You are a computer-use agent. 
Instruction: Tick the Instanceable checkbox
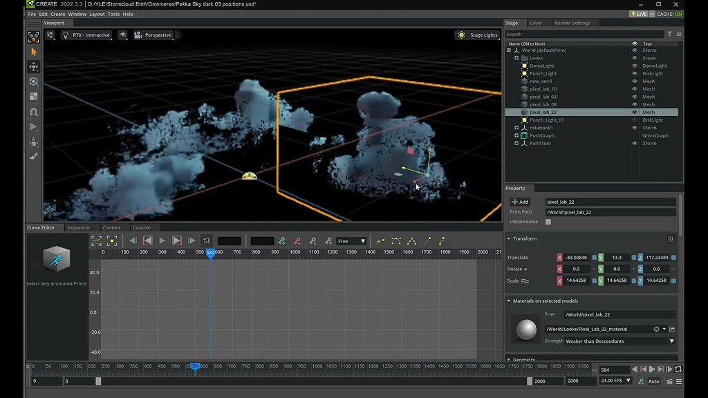pos(548,222)
